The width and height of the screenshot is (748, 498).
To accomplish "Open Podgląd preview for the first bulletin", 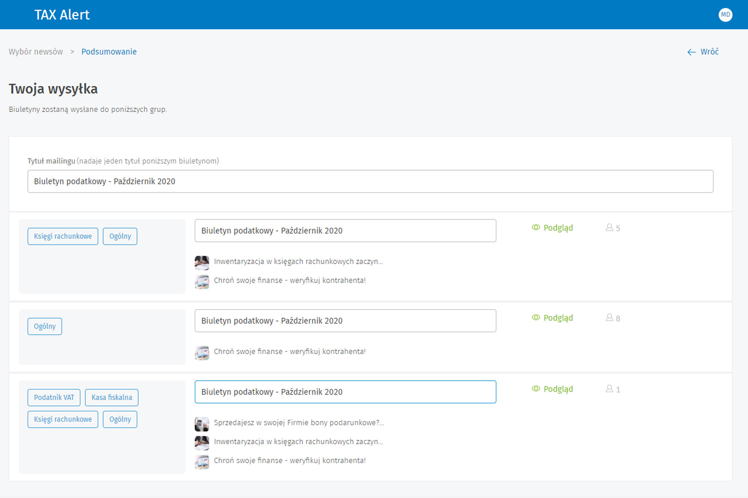I will 552,228.
